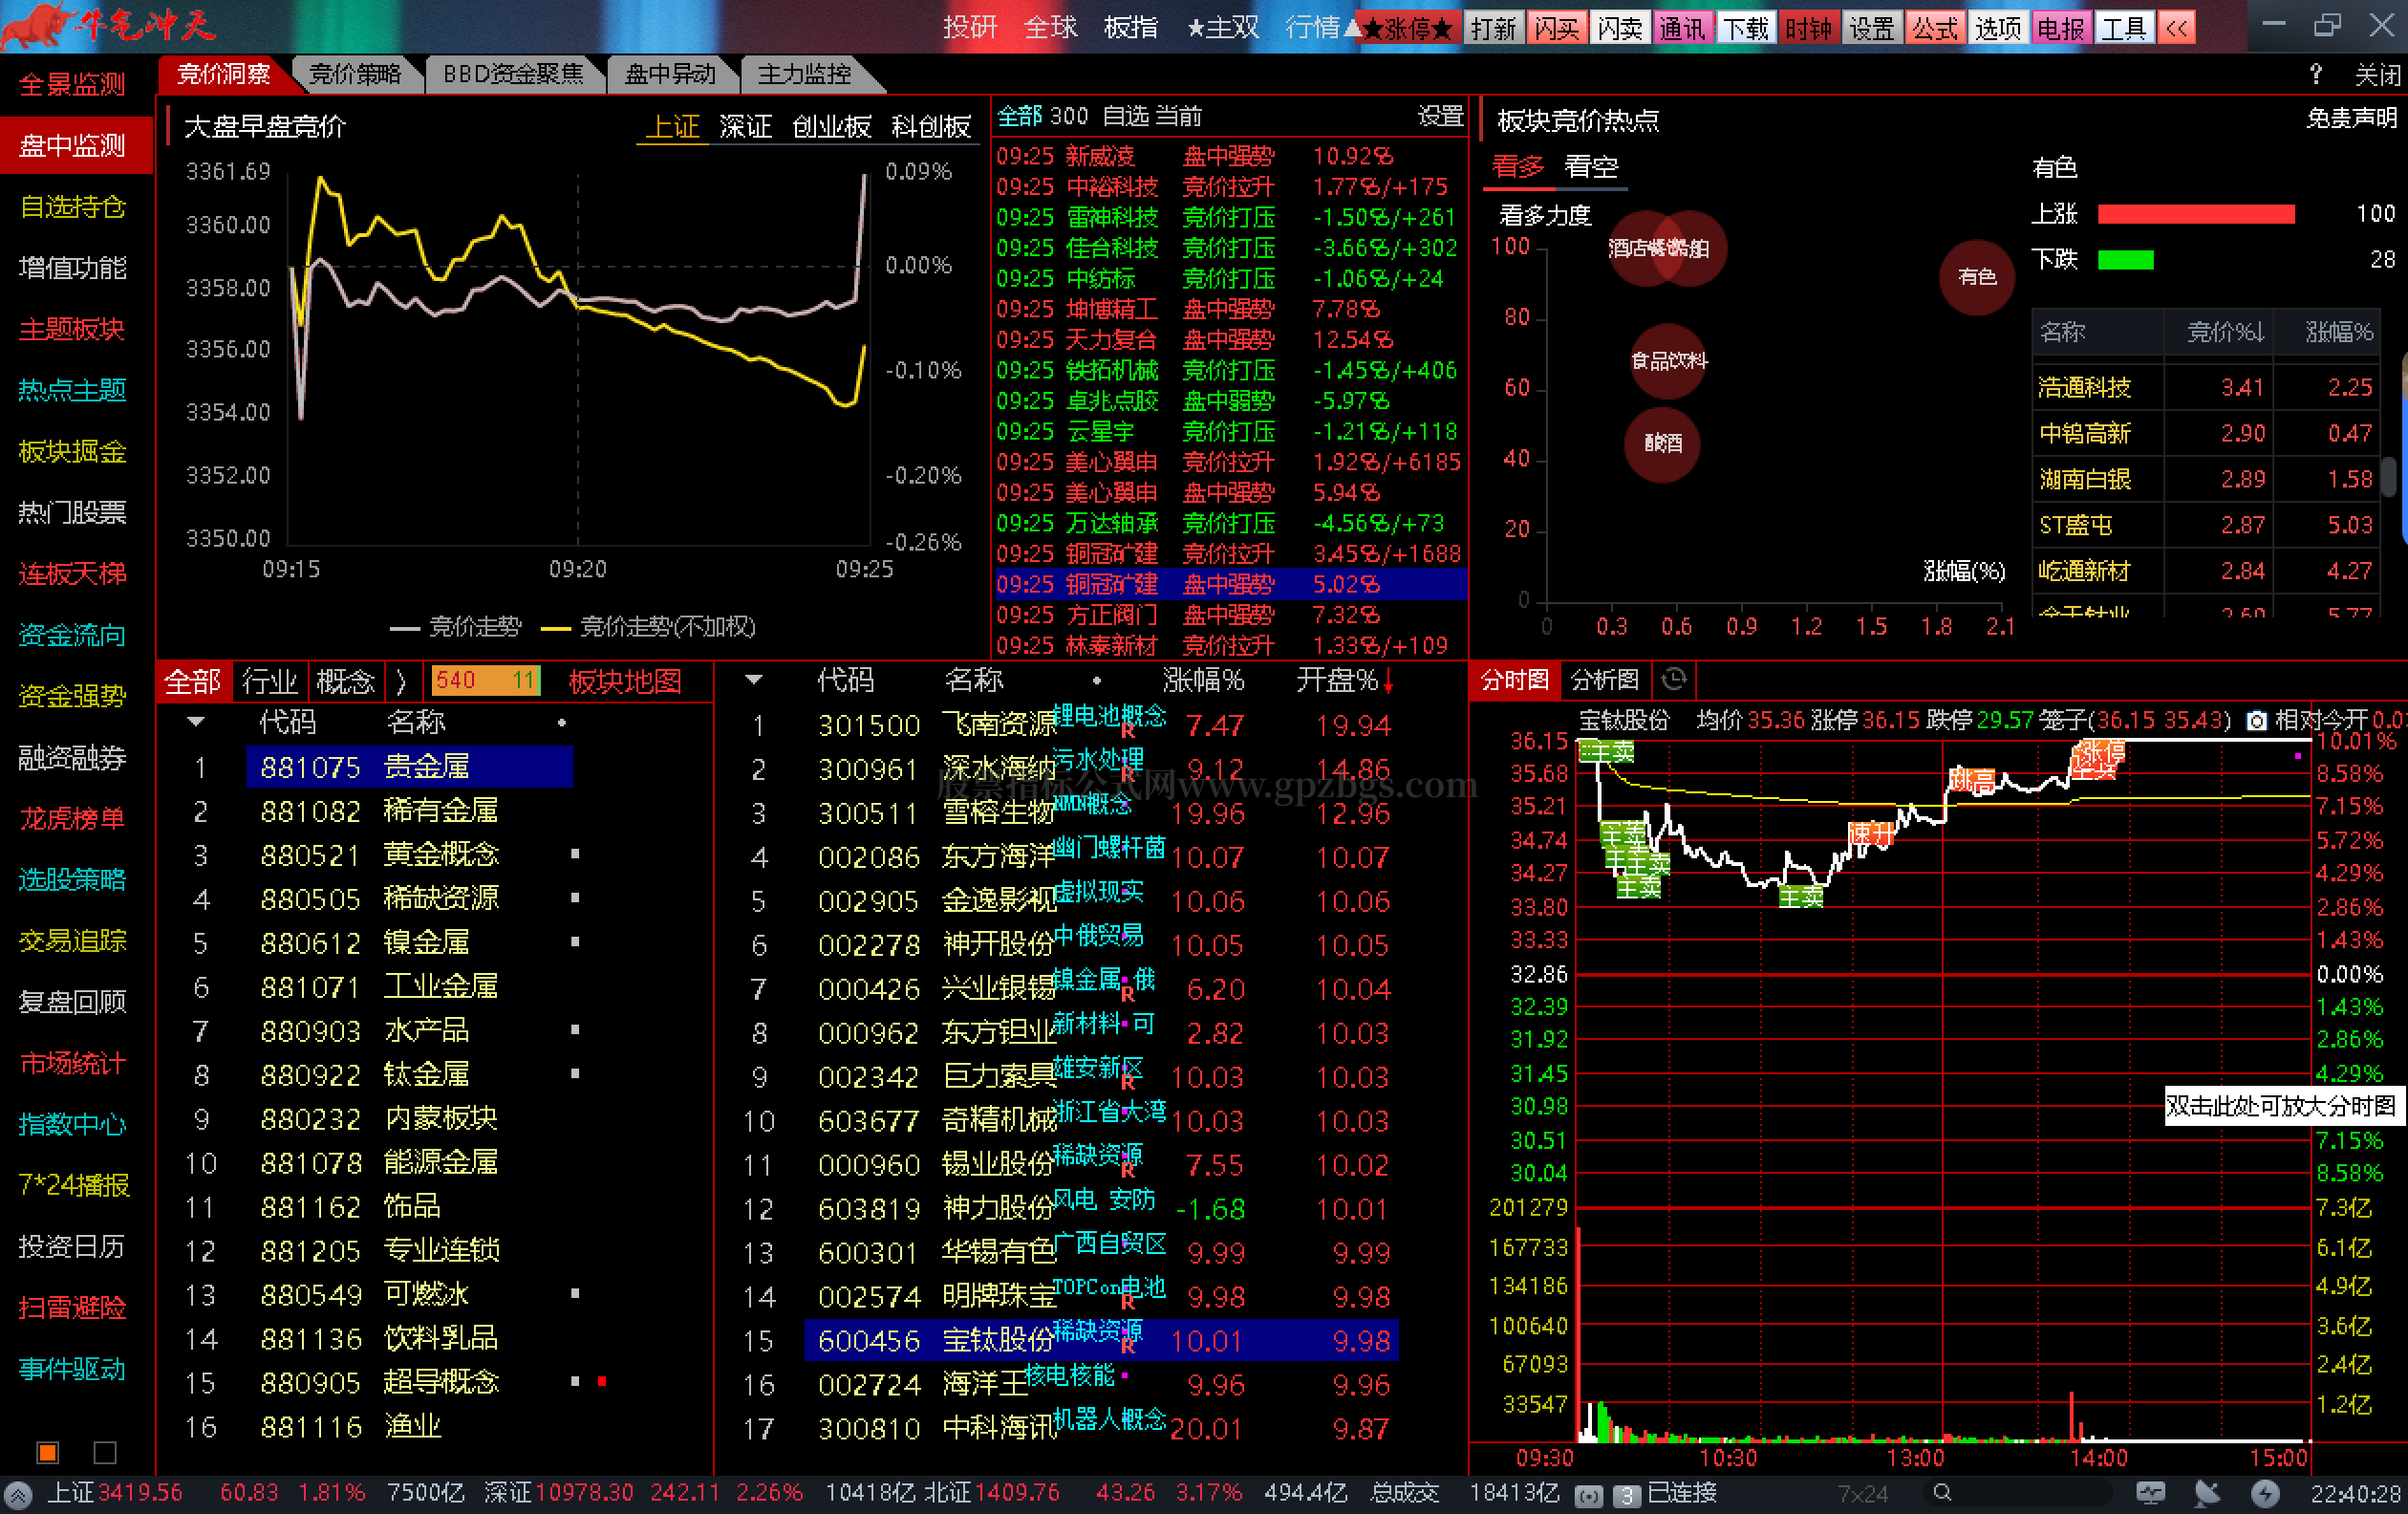The height and width of the screenshot is (1514, 2408).
Task: Open 龙虎榜单 in left sidebar
Action: [73, 818]
